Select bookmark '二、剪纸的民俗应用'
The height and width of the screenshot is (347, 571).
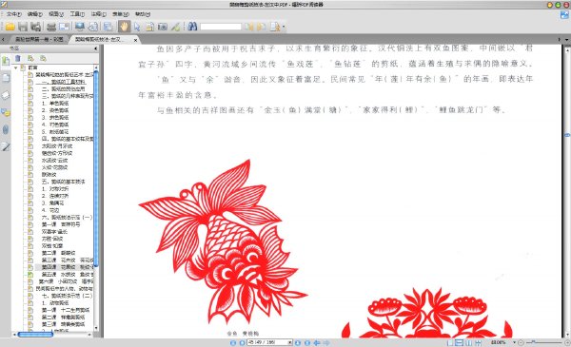(63, 88)
